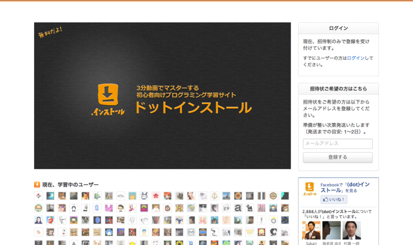Click the colored pencils user avatar
This screenshot has height=245, width=413.
click(x=156, y=220)
